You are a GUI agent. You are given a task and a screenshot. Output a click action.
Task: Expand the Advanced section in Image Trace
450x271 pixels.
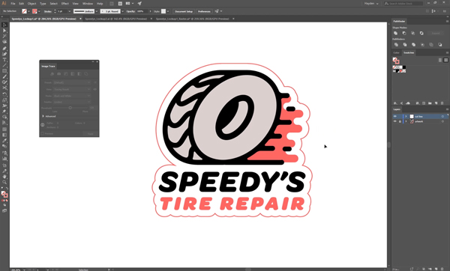point(43,116)
